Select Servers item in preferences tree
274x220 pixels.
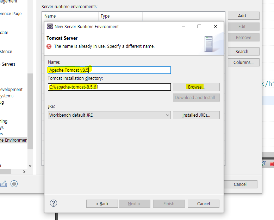[8, 64]
